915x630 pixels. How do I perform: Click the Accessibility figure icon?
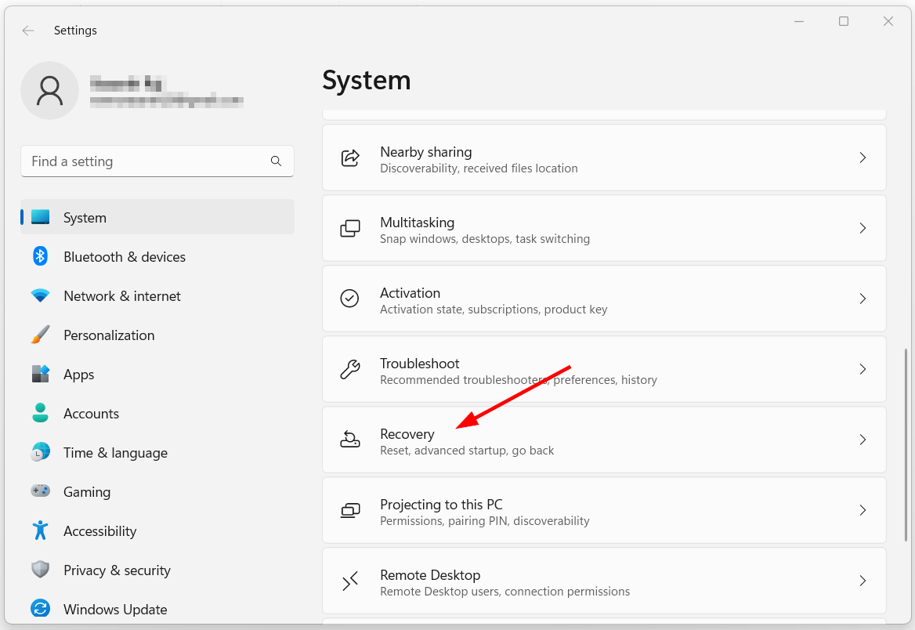click(40, 530)
